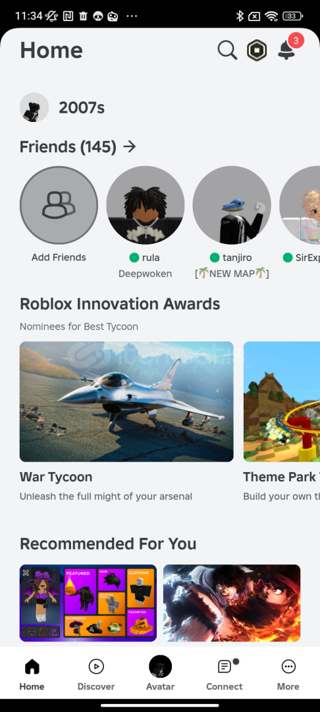Open Theme Park game thumbnail
Screen dimensions: 320x712
tap(281, 401)
